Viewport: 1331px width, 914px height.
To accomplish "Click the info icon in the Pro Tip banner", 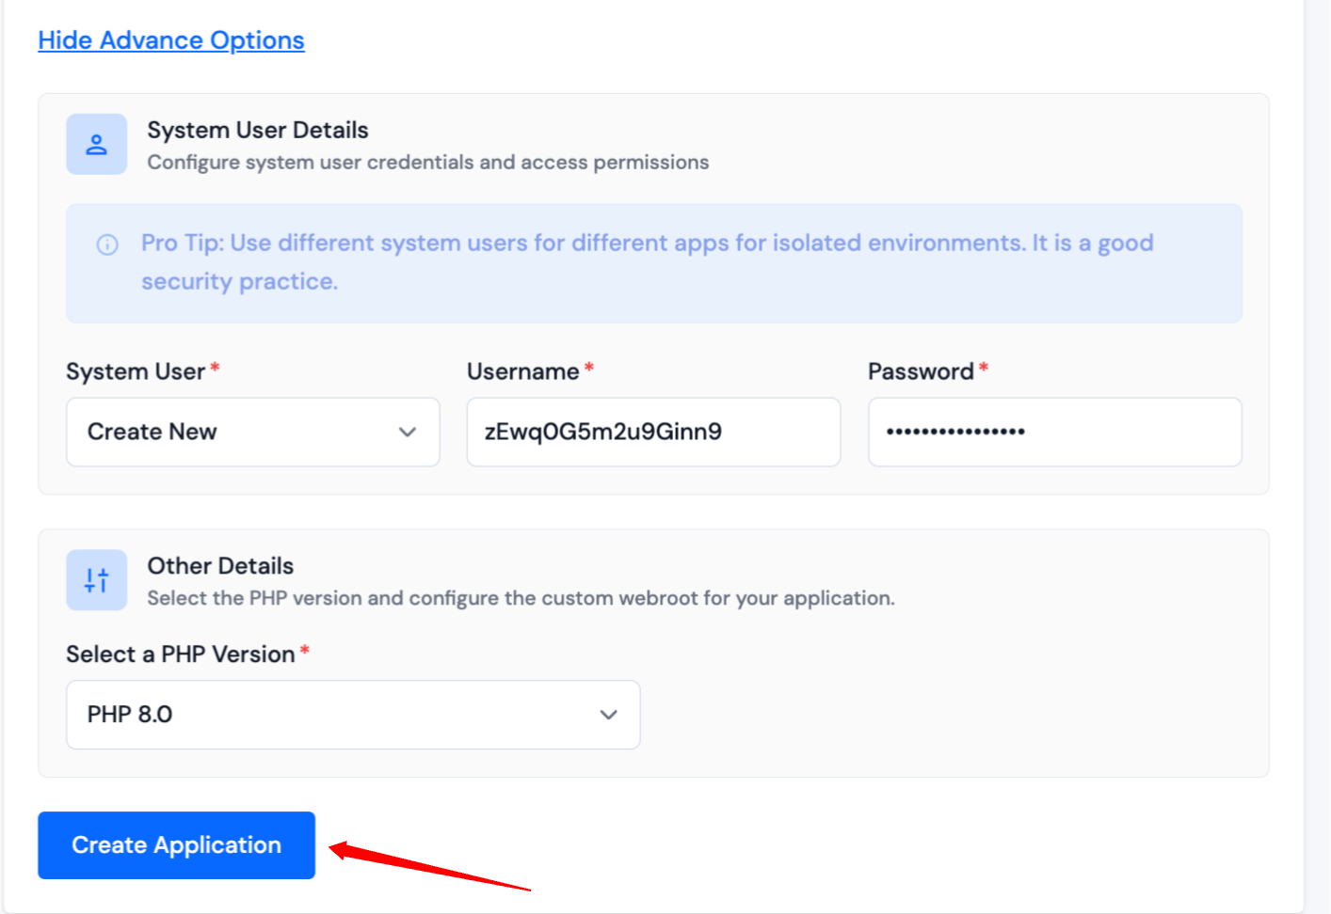I will [x=106, y=244].
